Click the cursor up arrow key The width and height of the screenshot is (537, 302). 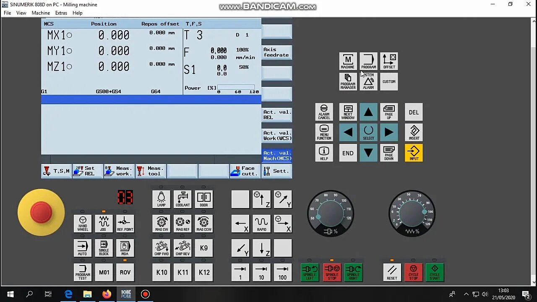[368, 112]
